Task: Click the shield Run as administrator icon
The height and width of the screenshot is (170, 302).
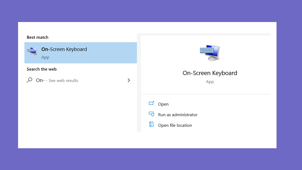Action: tap(152, 114)
